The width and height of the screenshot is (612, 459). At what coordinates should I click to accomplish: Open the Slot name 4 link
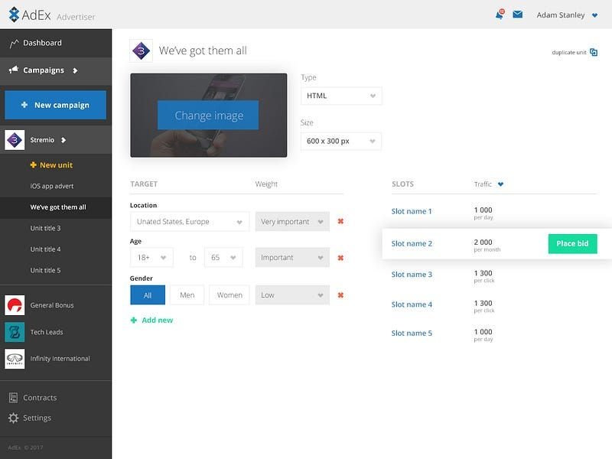[x=412, y=304]
